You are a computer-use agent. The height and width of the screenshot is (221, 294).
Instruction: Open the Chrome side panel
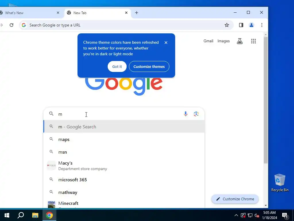click(241, 25)
